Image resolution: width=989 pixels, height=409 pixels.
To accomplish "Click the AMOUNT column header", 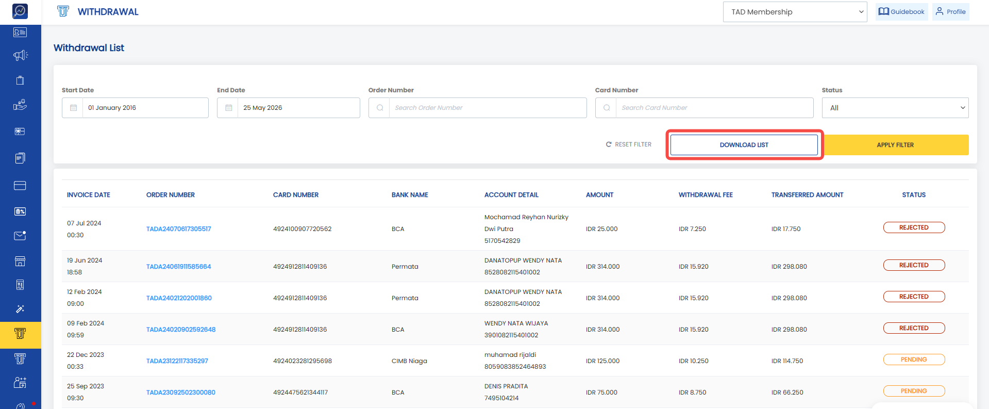I will [x=599, y=195].
